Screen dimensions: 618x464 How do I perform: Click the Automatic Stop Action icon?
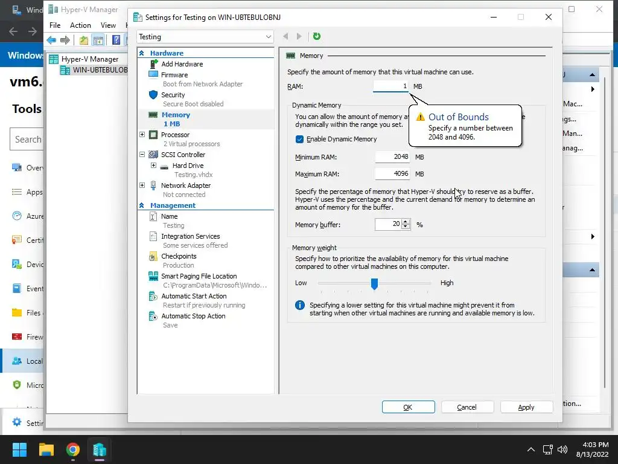(153, 317)
